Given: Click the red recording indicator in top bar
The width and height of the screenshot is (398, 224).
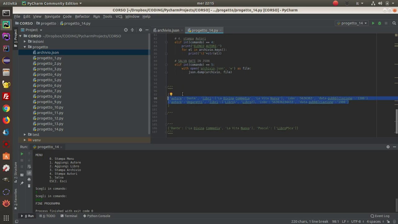Looking at the screenshot, I should pyautogui.click(x=336, y=3).
